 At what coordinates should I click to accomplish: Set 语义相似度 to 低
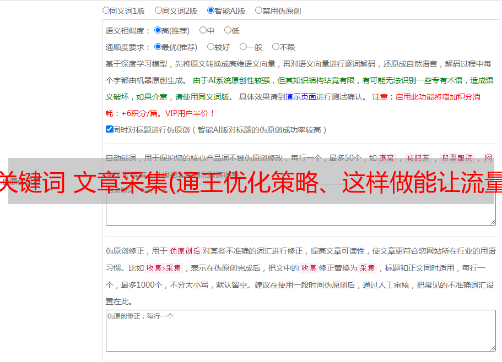[x=228, y=30]
